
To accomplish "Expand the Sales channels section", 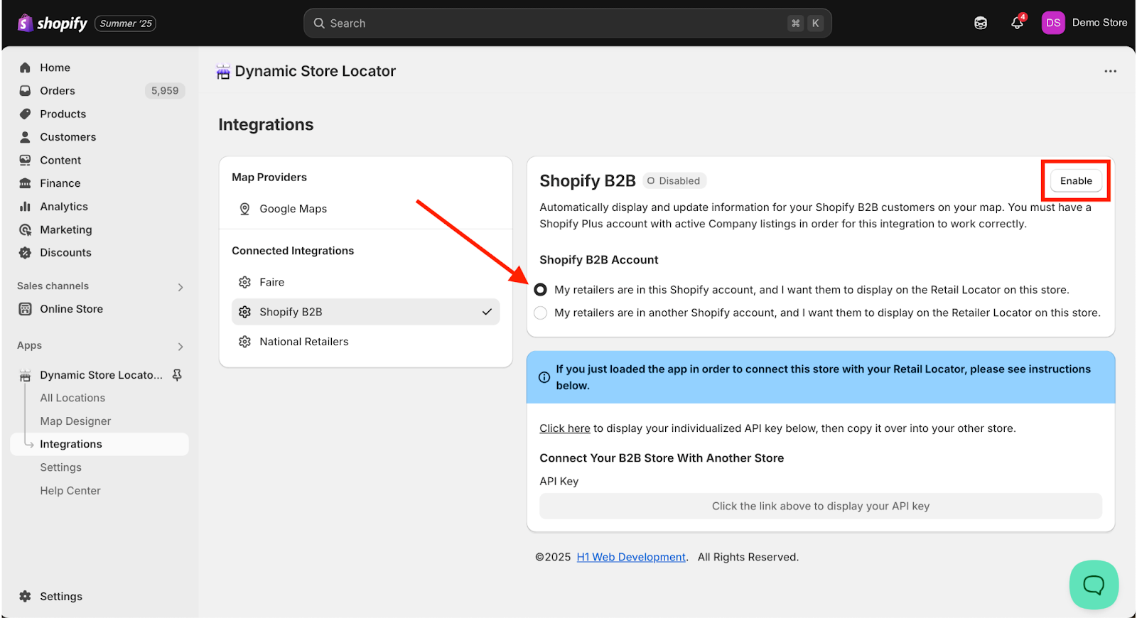I will (180, 287).
